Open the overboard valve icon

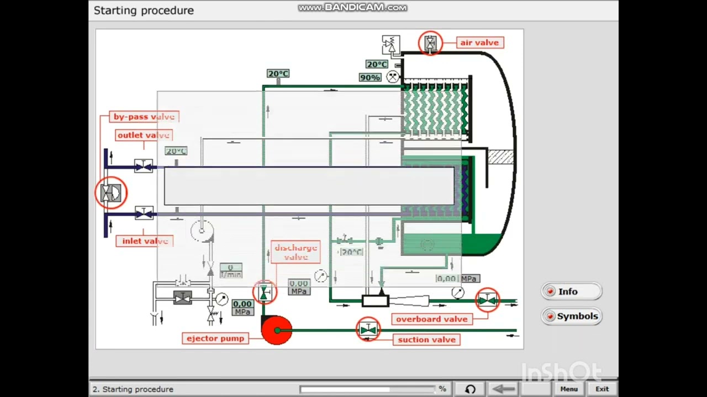tap(487, 300)
